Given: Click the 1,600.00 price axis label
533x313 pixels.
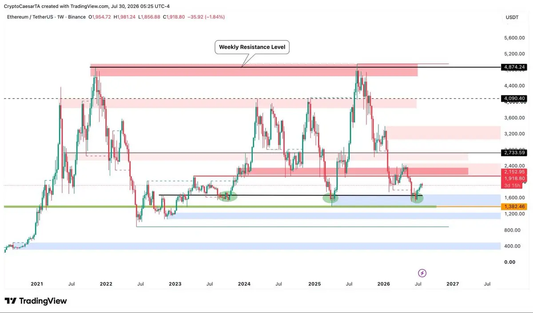Looking at the screenshot, I should 515,198.
